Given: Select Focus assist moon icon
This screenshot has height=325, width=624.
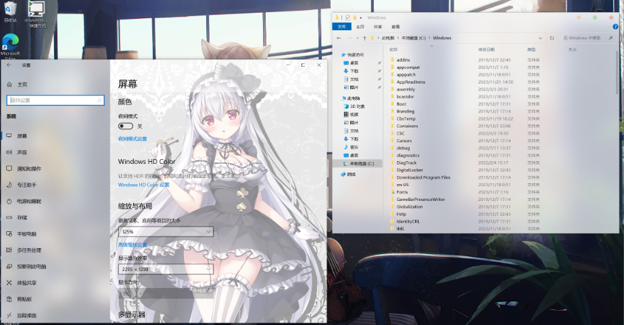Looking at the screenshot, I should 9,185.
